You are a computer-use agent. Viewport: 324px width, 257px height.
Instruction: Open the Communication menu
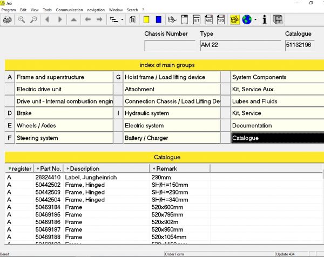point(69,10)
